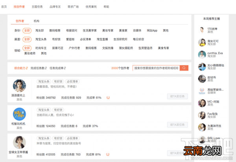
Task: Select 全部 in the 身份 filter row
Action: tap(27, 30)
